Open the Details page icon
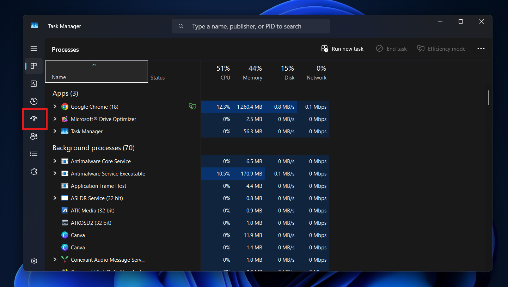Image resolution: width=508 pixels, height=287 pixels. coord(34,154)
